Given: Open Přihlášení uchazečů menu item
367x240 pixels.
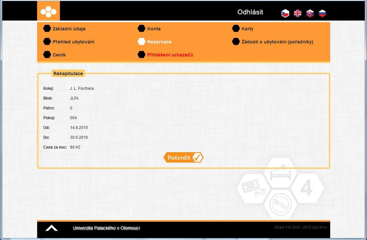Looking at the screenshot, I should tap(170, 55).
